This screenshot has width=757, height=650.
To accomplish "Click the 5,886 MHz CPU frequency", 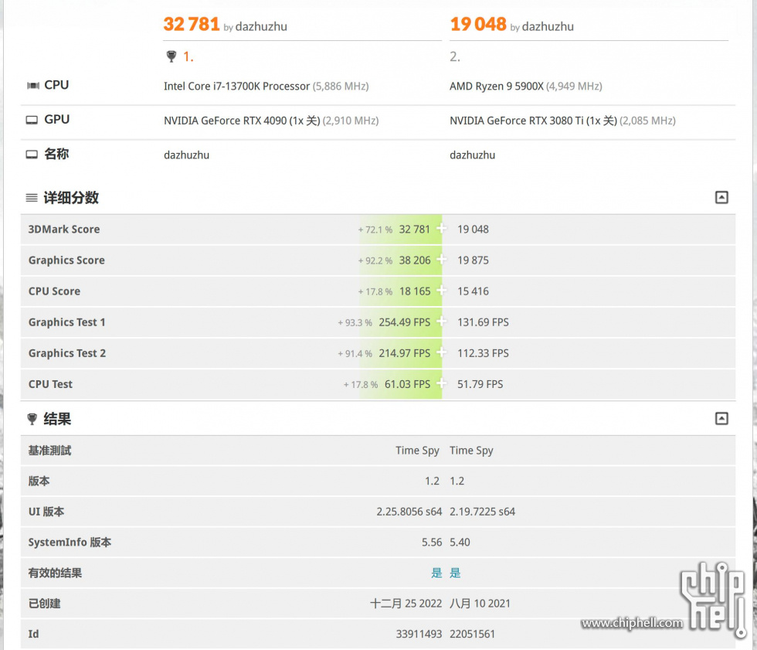I will pyautogui.click(x=341, y=86).
